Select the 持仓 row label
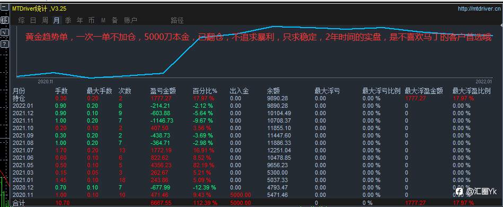This screenshot has width=503, height=207. pyautogui.click(x=19, y=98)
